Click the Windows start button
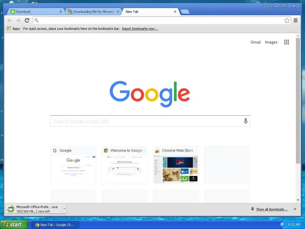The height and width of the screenshot is (229, 305). coord(14,225)
